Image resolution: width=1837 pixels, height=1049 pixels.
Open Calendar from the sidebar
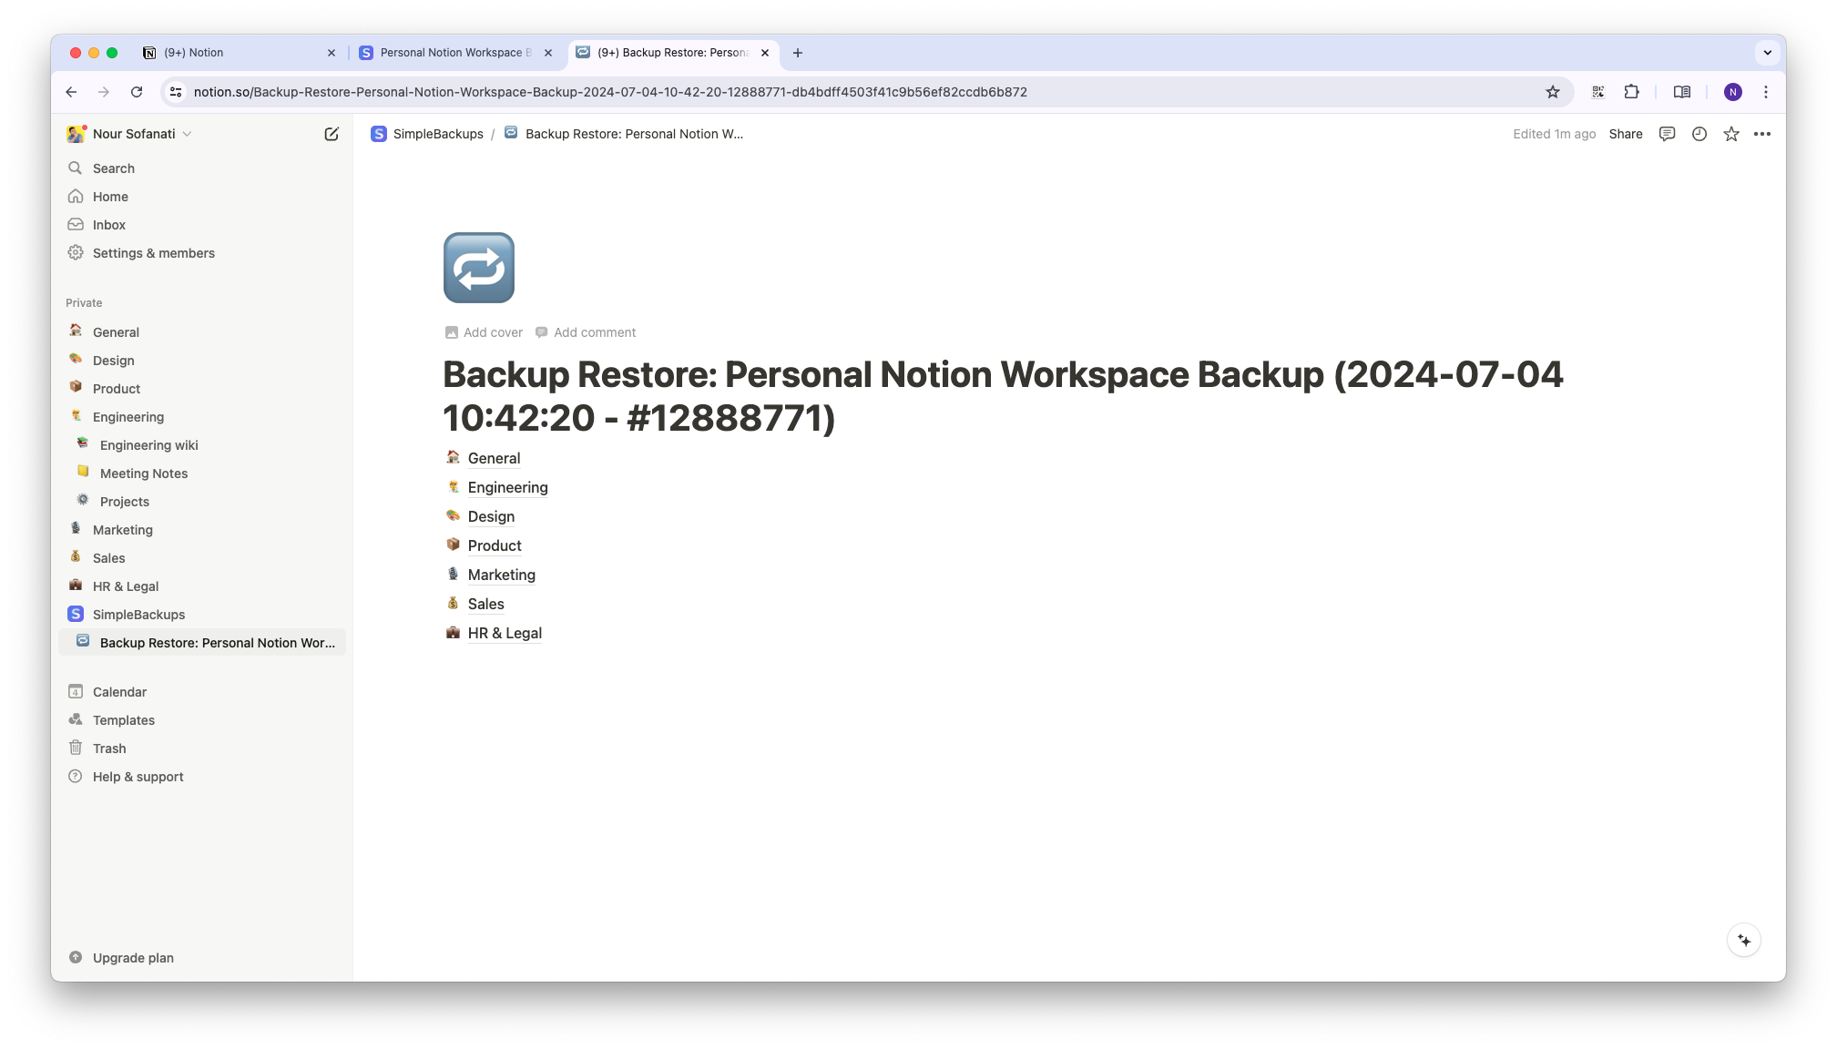click(118, 692)
